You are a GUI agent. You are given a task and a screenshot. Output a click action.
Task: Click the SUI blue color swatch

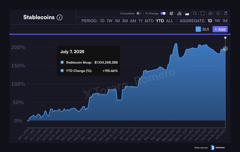tap(198, 29)
